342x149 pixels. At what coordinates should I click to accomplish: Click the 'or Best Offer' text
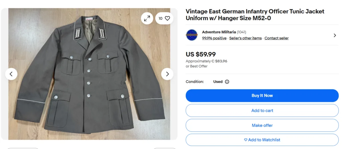pyautogui.click(x=197, y=66)
